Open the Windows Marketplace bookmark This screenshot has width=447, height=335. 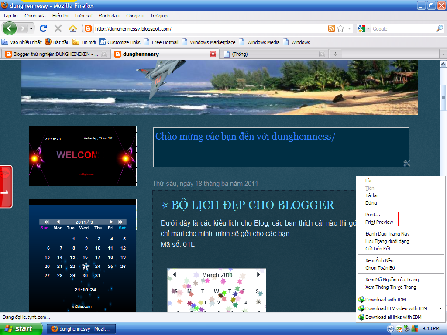(209, 42)
